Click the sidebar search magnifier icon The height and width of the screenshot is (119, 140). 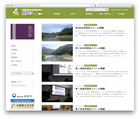(x=32, y=73)
